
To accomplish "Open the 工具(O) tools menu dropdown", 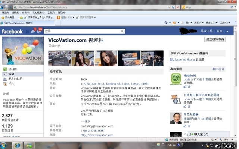I will pyautogui.click(x=225, y=23).
